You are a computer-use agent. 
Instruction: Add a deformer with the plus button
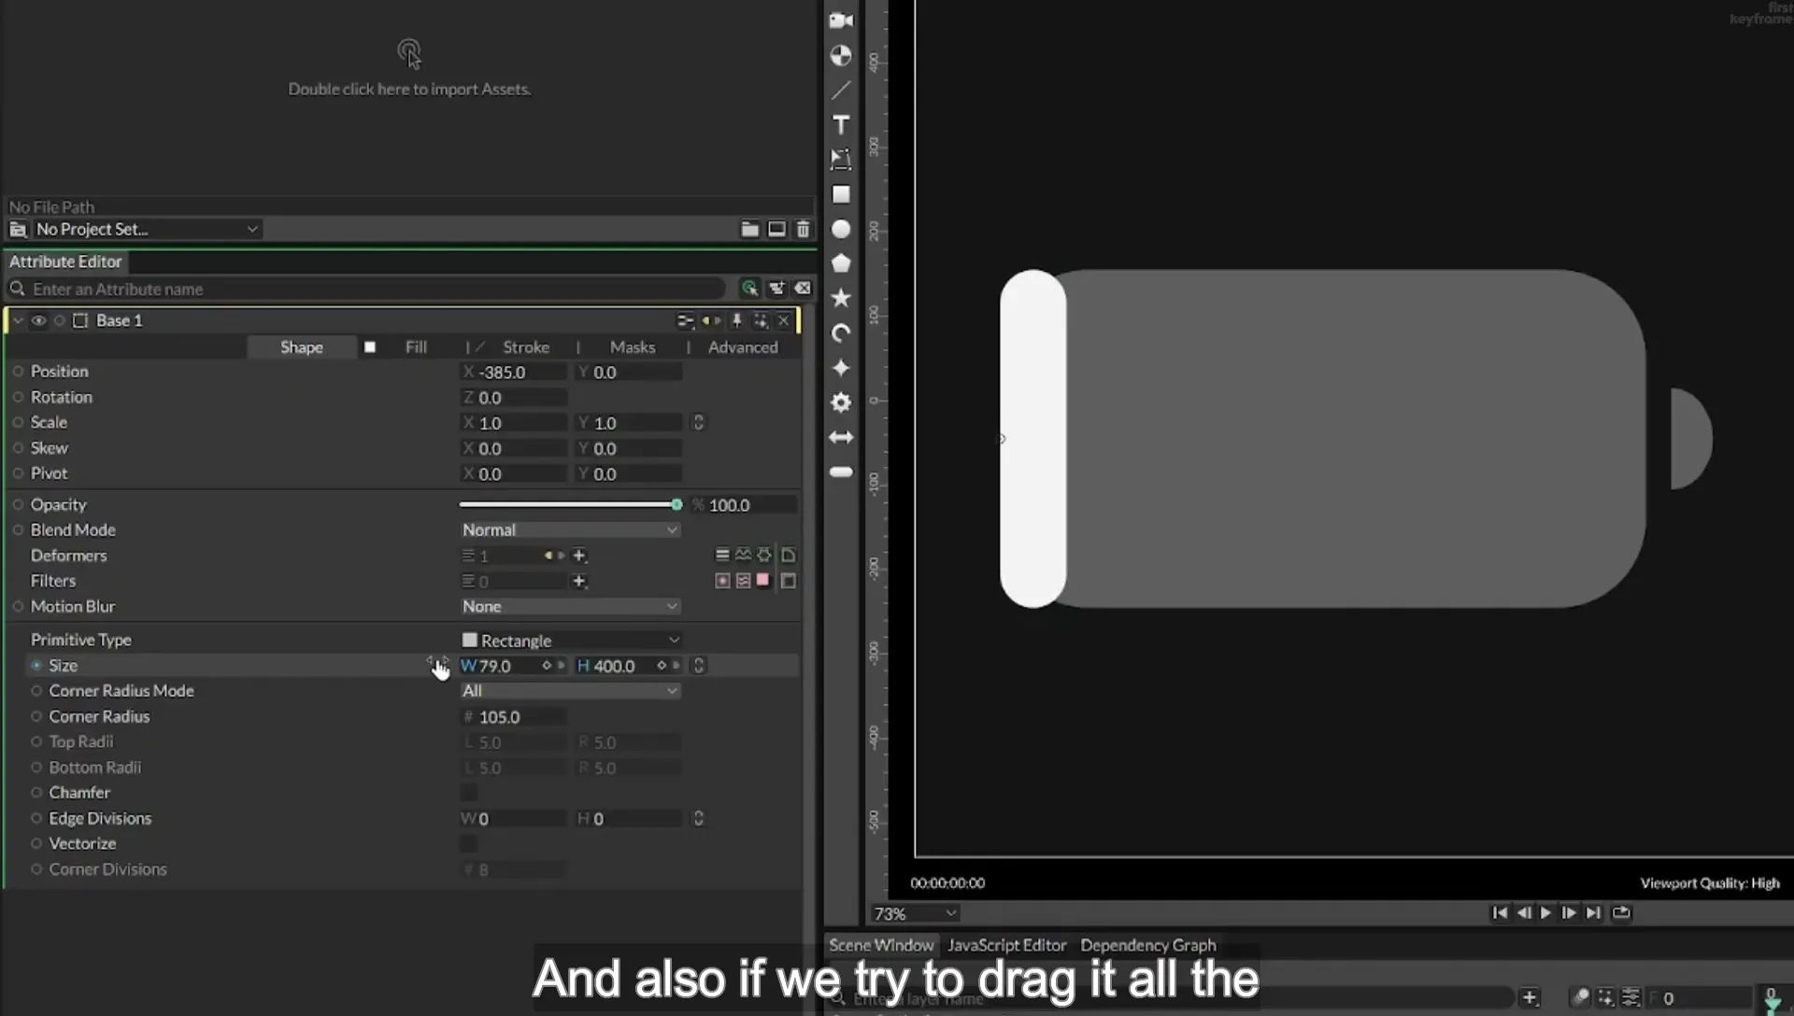click(579, 556)
